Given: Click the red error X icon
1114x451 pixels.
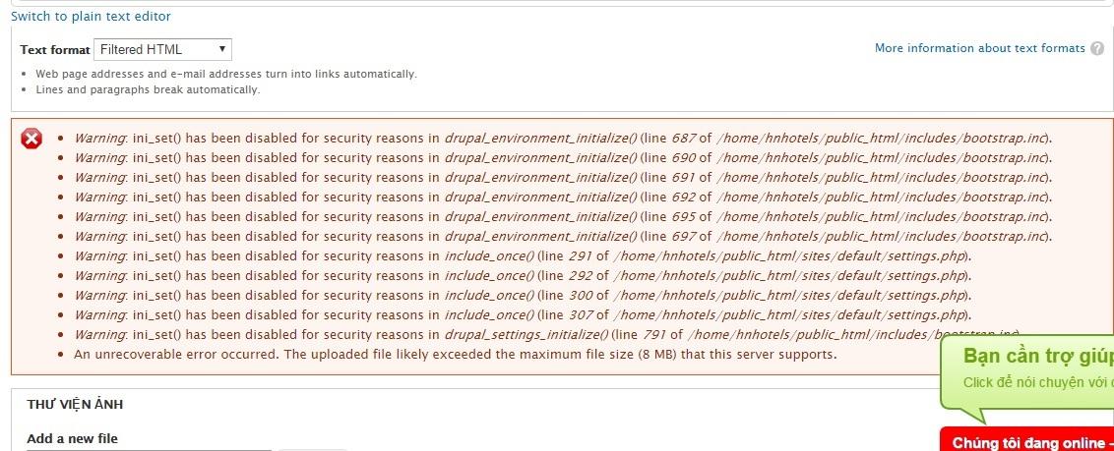Looking at the screenshot, I should pos(31,139).
